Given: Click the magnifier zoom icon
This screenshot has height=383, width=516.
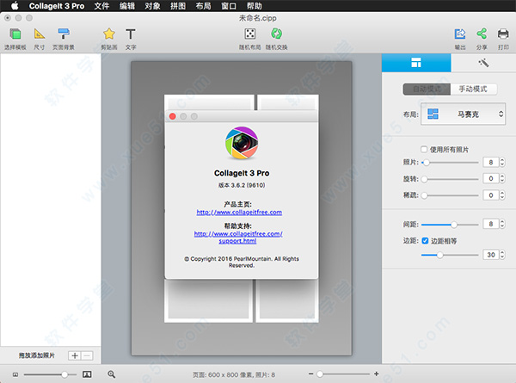Looking at the screenshot, I should [111, 374].
